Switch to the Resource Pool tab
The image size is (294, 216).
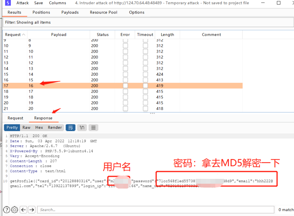tap(104, 12)
